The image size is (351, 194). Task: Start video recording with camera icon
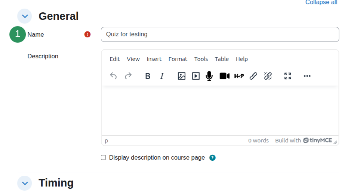pyautogui.click(x=225, y=76)
